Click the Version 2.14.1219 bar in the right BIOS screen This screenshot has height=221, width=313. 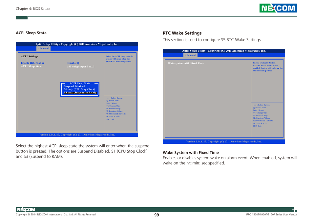224,141
